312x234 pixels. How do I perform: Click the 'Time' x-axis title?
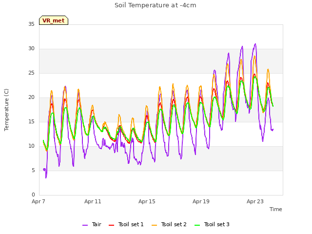pos(276,209)
